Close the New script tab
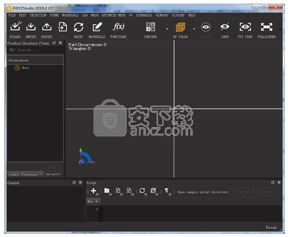The width and height of the screenshot is (288, 237). (x=97, y=201)
